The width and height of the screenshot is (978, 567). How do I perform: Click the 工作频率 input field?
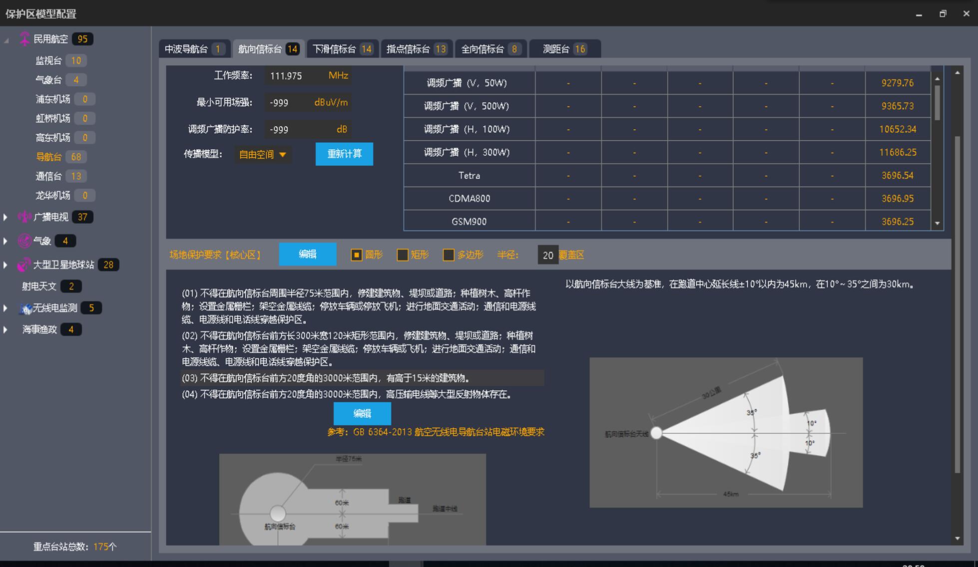coord(295,76)
